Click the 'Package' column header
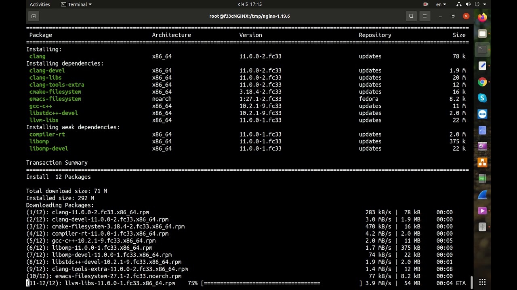 coord(41,35)
